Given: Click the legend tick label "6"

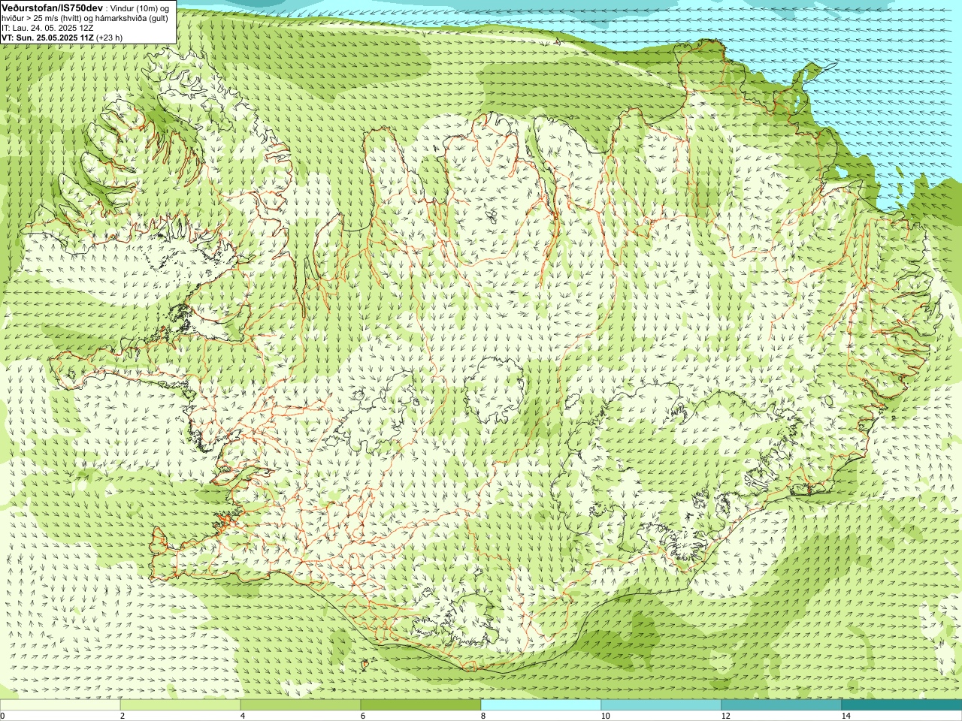Looking at the screenshot, I should point(363,716).
